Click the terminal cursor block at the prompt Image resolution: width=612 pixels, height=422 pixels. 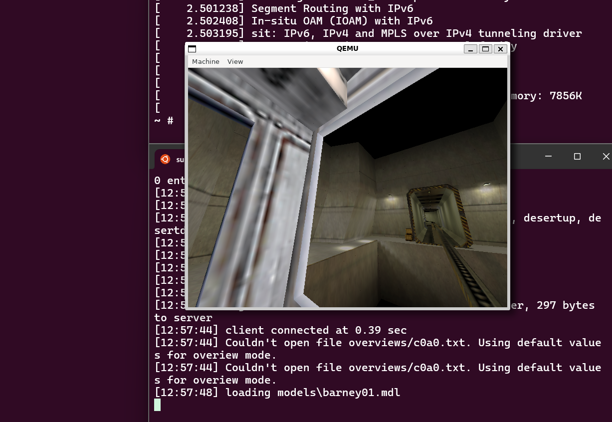157,405
